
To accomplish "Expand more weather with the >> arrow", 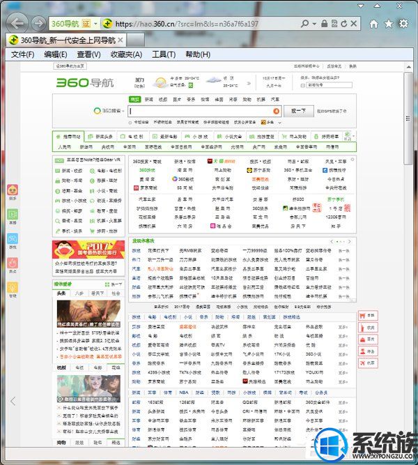I will (249, 84).
